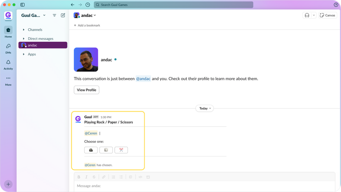Apply italic formatting in the composer

click(x=86, y=177)
